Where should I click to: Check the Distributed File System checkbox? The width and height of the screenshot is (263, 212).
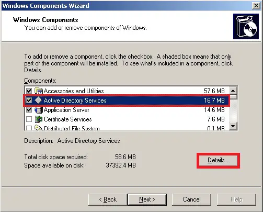[29, 128]
